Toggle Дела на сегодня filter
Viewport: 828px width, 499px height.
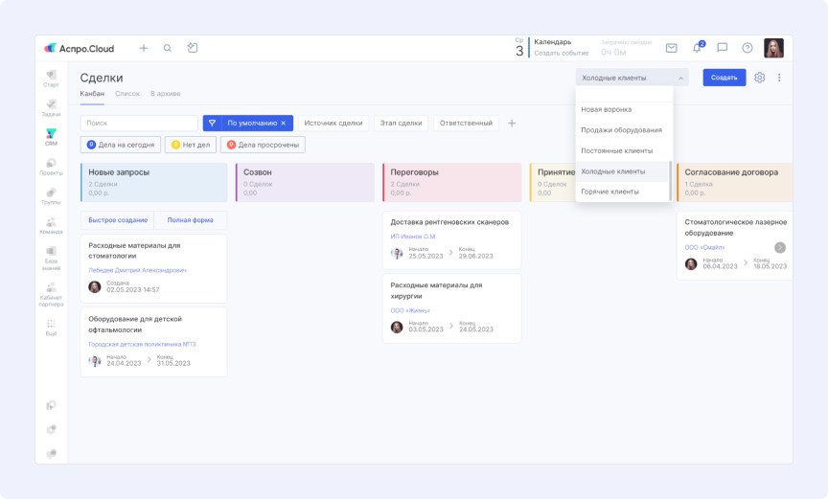tap(121, 145)
